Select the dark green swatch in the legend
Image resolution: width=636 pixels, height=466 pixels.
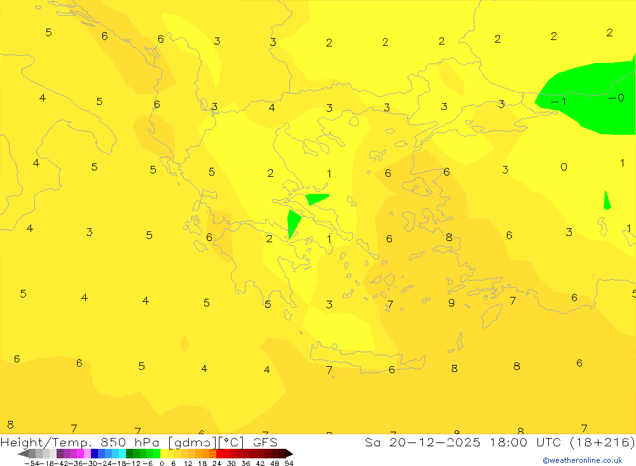click(x=129, y=454)
